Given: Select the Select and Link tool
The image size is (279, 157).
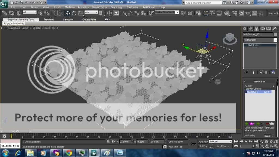Looking at the screenshot, I should tap(5, 13).
